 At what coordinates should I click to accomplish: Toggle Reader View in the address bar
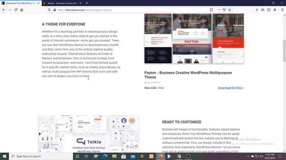click(211, 10)
